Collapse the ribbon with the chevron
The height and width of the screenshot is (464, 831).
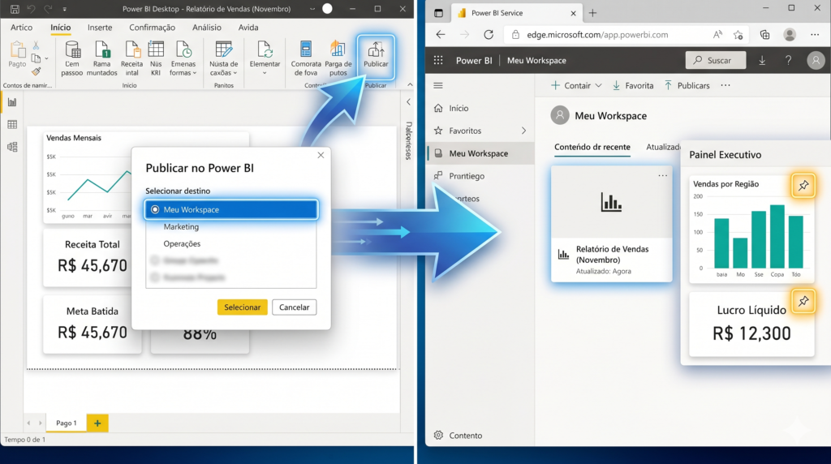click(x=410, y=84)
